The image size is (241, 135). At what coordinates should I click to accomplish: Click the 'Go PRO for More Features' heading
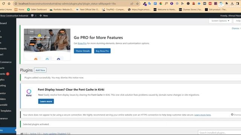click(98, 37)
